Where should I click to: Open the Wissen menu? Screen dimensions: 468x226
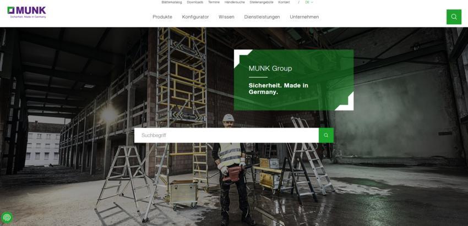(226, 17)
